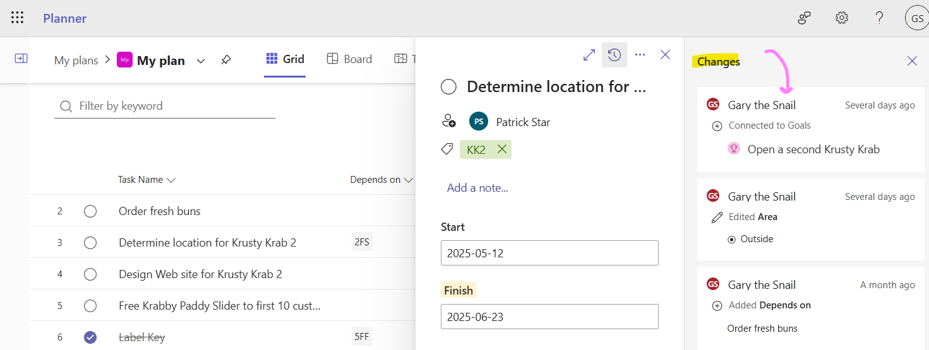This screenshot has height=350, width=929.
Task: Click the Outside radio option
Action: click(x=732, y=240)
